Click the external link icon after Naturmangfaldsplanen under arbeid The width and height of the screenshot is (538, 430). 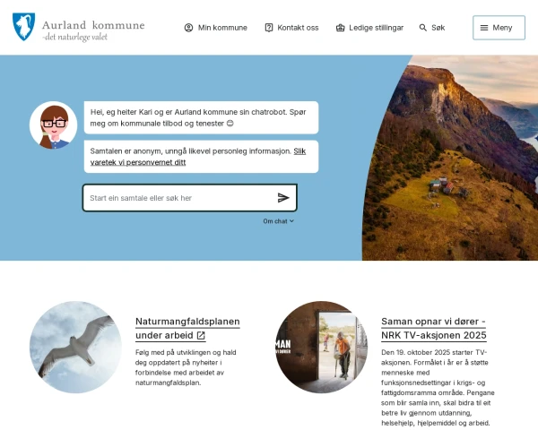[201, 335]
